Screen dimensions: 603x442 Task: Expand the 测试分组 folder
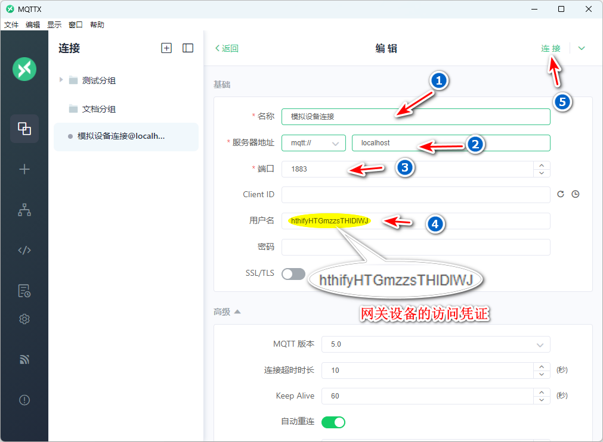pos(61,80)
